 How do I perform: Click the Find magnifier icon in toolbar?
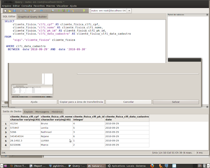[53, 11]
